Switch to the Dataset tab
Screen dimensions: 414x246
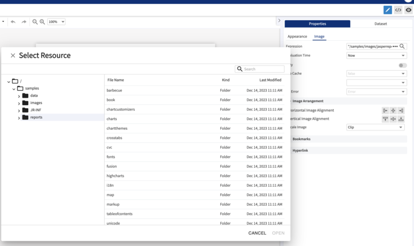pos(381,24)
